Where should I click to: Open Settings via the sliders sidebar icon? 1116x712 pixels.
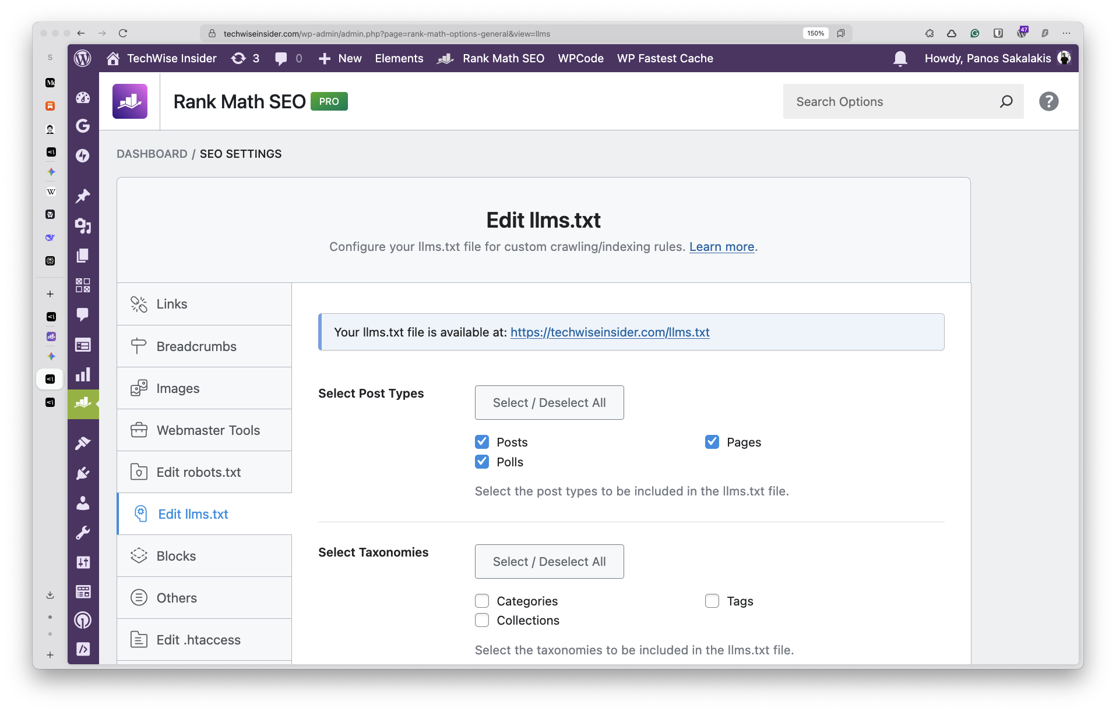[x=83, y=562]
